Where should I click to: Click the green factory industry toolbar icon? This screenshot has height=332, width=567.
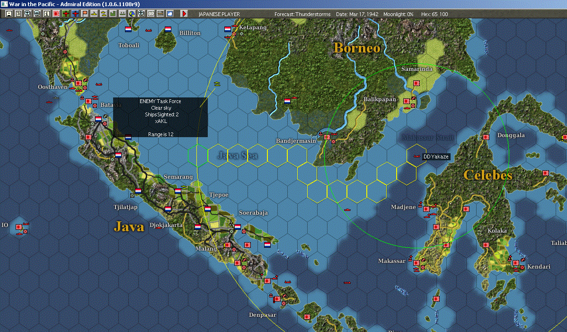113,14
